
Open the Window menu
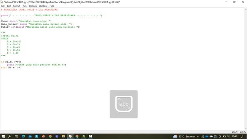(43, 6)
